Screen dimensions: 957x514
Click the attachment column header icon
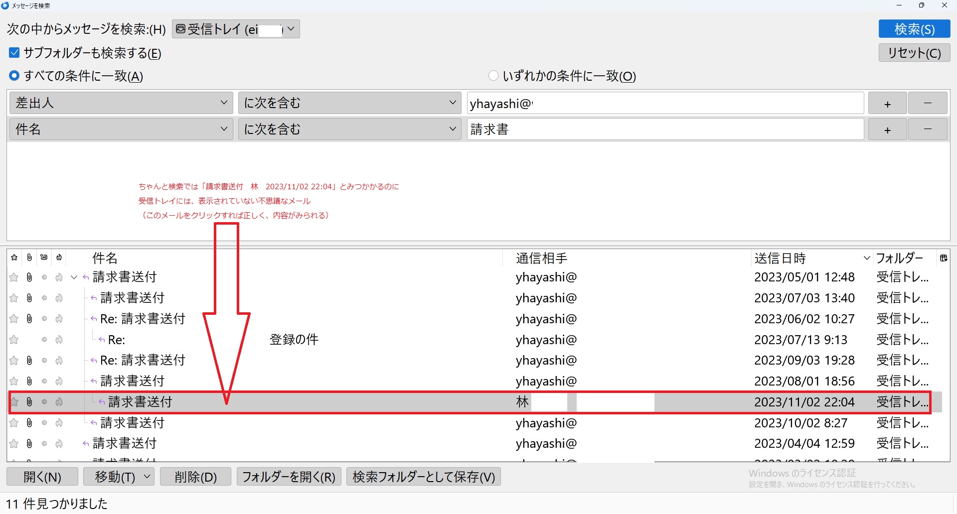coord(29,257)
